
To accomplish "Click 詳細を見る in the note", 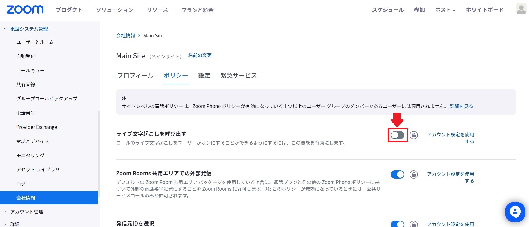I will tap(461, 106).
